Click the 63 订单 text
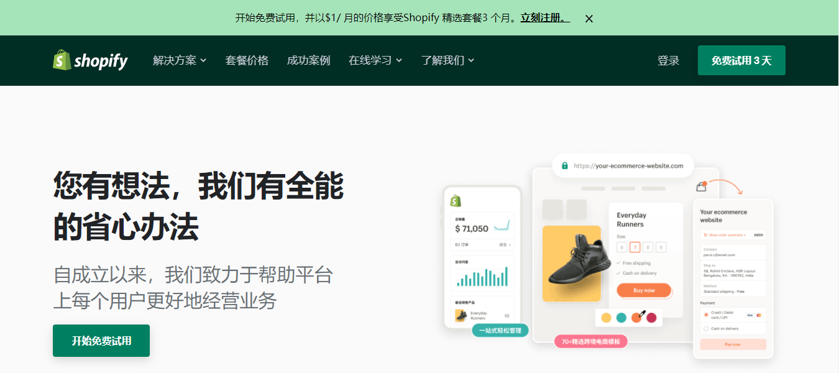The height and width of the screenshot is (373, 839). pyautogui.click(x=461, y=245)
